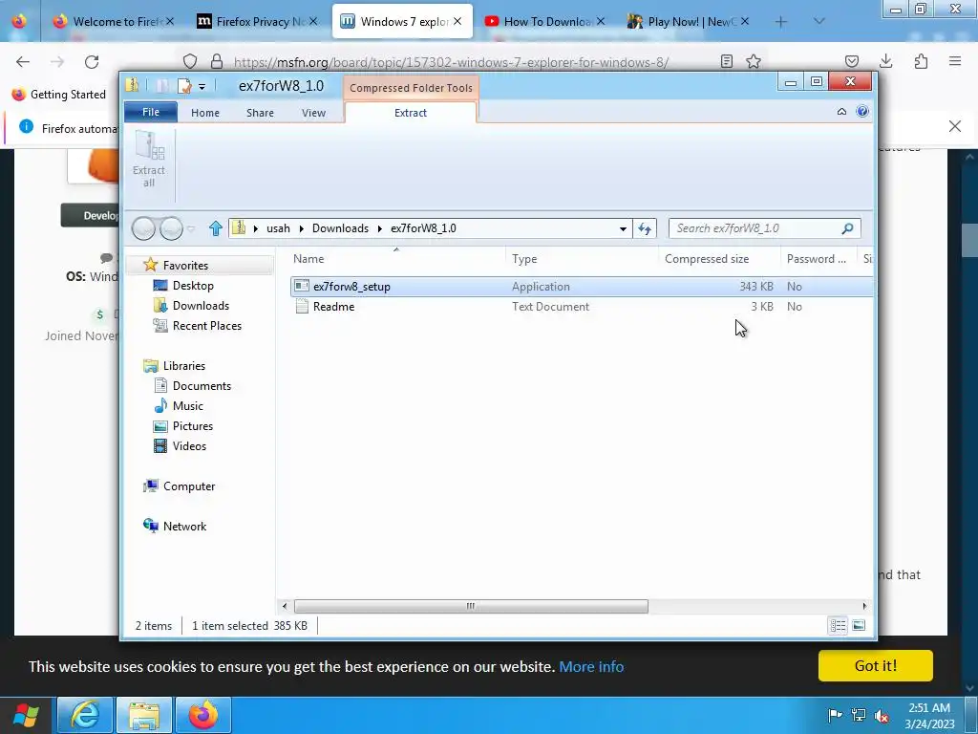
Task: Switch to Welcome to Firefox tab
Action: pyautogui.click(x=114, y=21)
